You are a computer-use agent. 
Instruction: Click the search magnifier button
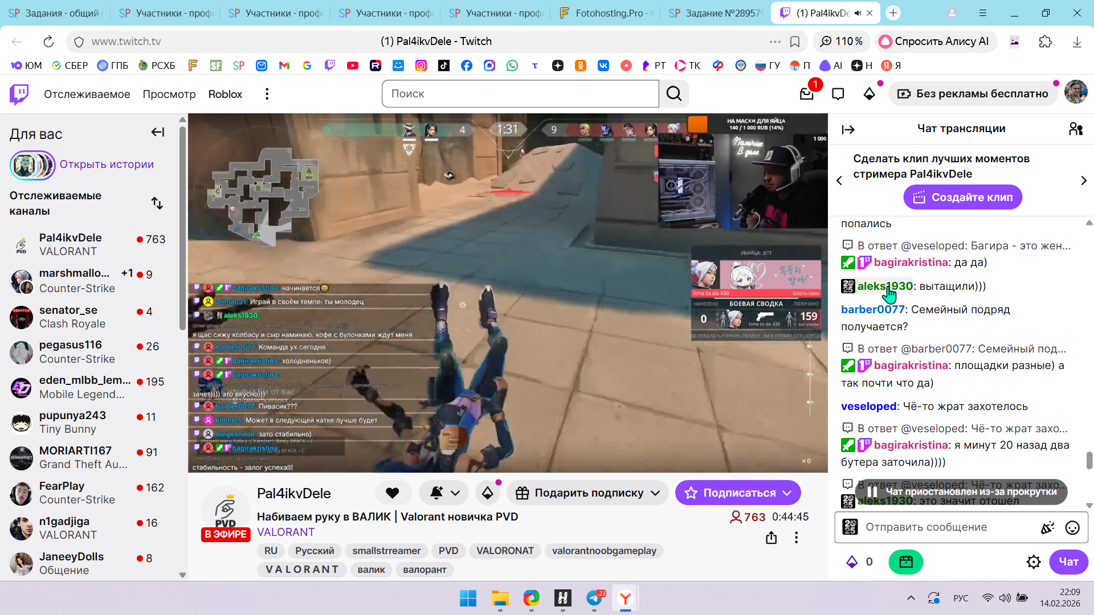pyautogui.click(x=674, y=94)
